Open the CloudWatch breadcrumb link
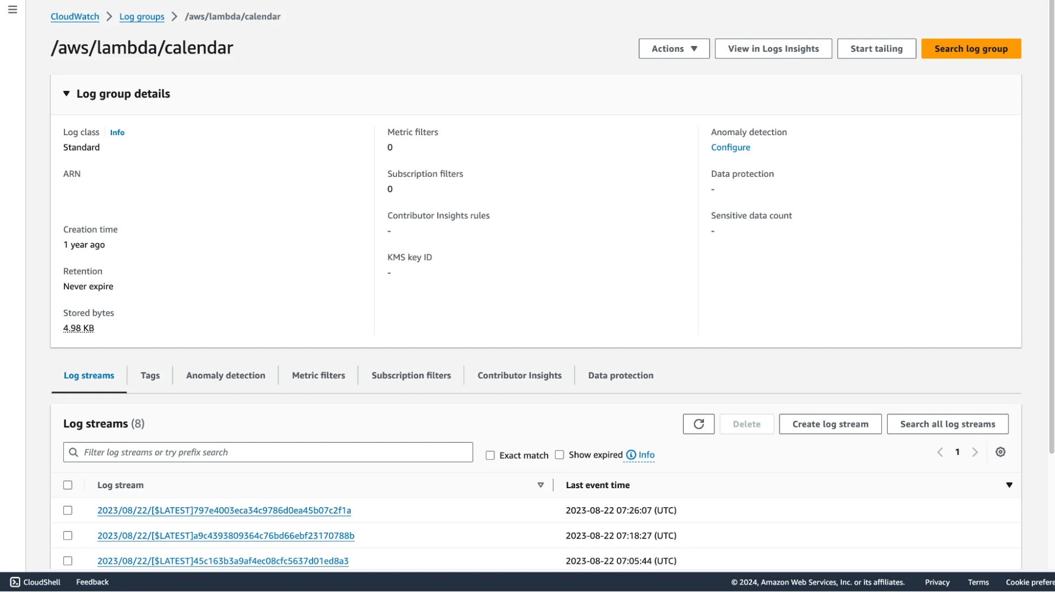Image resolution: width=1055 pixels, height=592 pixels. click(x=75, y=16)
